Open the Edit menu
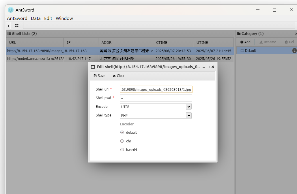297x194 pixels. point(48,18)
